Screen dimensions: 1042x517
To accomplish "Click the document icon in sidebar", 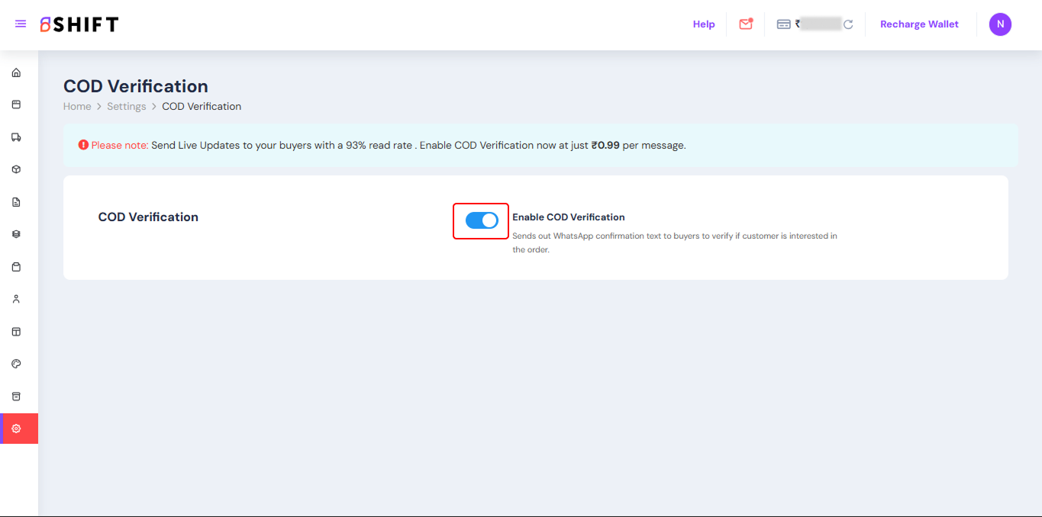I will pyautogui.click(x=16, y=202).
